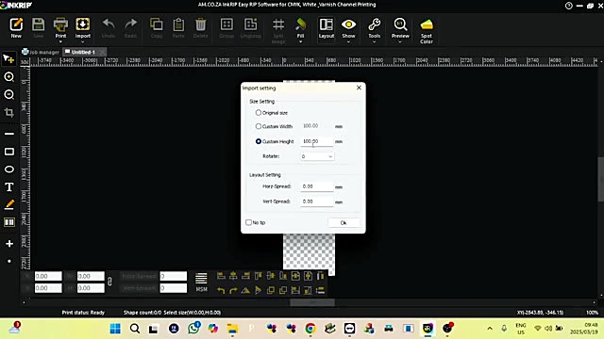Image resolution: width=604 pixels, height=339 pixels.
Task: Click the align left icon in bottom toolbar
Action: pos(221,276)
